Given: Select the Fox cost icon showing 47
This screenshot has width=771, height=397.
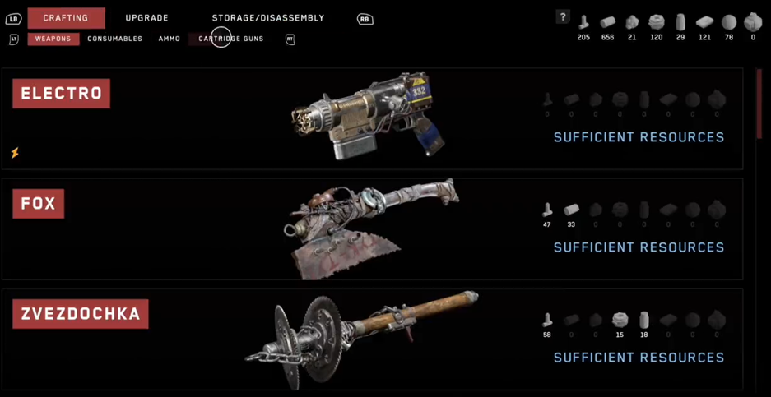Looking at the screenshot, I should tap(547, 210).
